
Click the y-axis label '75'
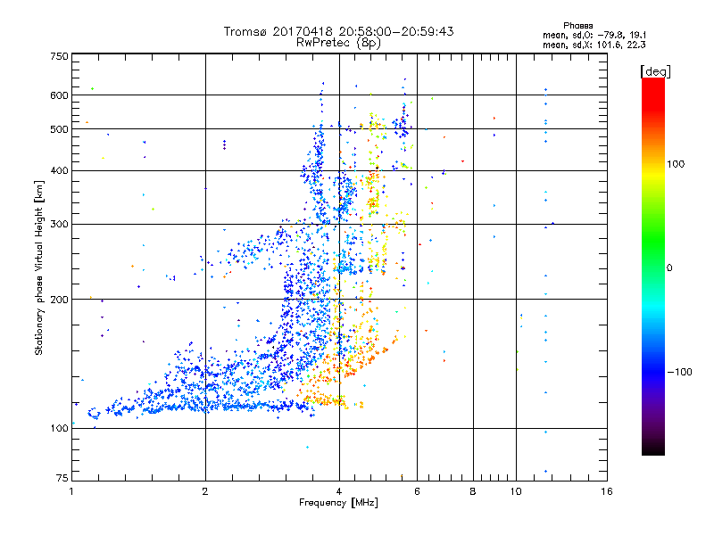tap(62, 478)
